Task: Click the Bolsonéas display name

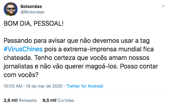Action: coord(31,7)
